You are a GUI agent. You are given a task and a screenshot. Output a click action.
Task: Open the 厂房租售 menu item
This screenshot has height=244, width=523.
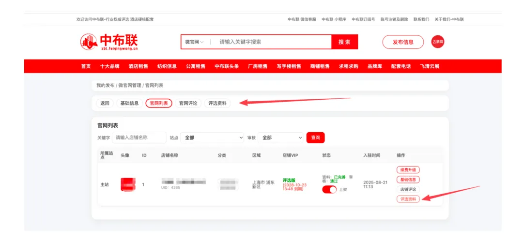pos(258,66)
